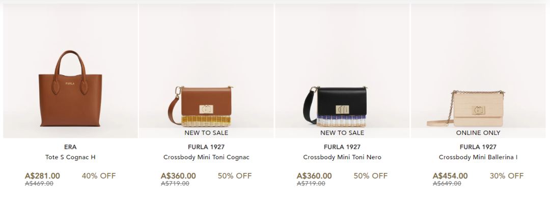Open the Tote S Cognac H product link
This screenshot has width=550, height=202.
coord(70,157)
